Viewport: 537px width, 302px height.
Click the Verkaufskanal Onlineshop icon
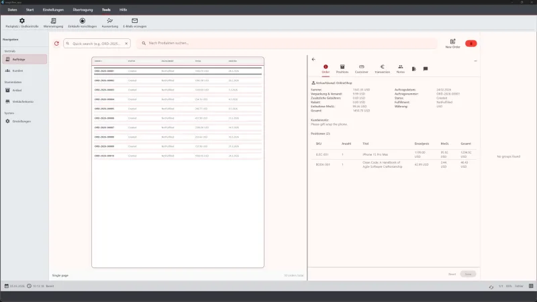point(313,83)
